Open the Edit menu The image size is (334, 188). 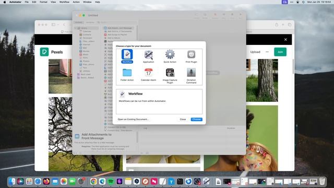pos(34,2)
